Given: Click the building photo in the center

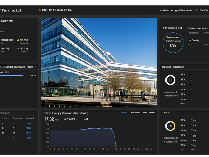Looking at the screenshot, I should pyautogui.click(x=99, y=62).
